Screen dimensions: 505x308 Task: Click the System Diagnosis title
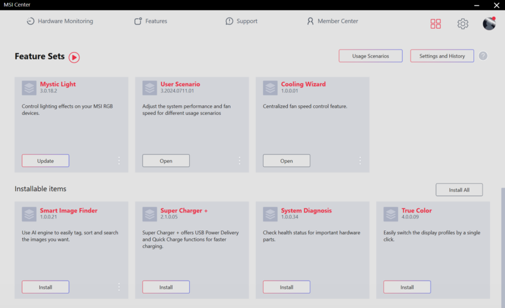coord(306,211)
